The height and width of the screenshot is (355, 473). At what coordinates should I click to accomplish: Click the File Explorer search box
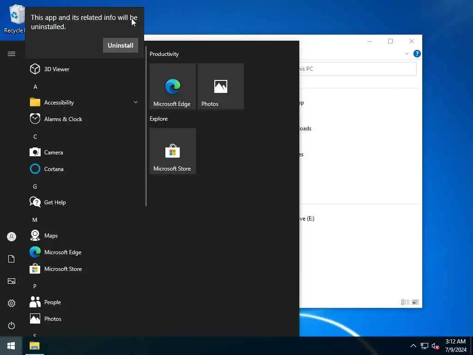coord(358,69)
